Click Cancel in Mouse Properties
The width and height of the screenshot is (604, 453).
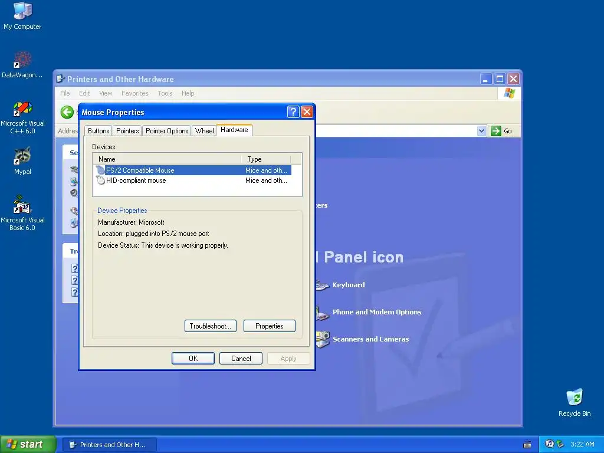click(x=241, y=358)
